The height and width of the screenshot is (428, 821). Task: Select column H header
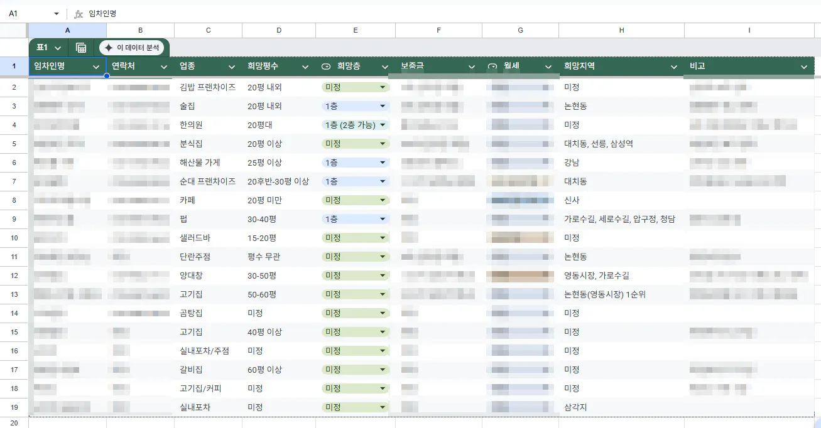(x=621, y=30)
